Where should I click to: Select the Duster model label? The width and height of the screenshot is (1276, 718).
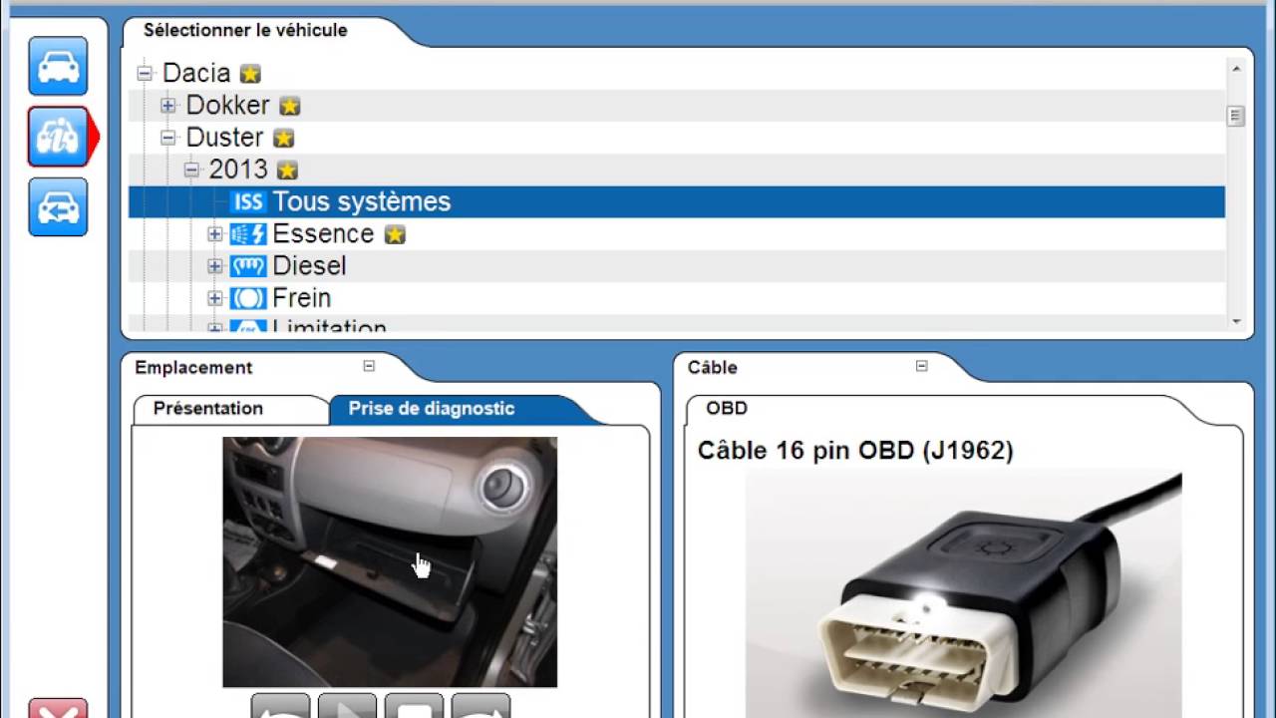pyautogui.click(x=224, y=137)
